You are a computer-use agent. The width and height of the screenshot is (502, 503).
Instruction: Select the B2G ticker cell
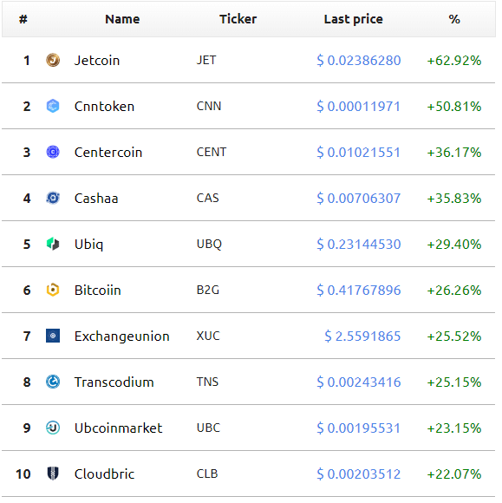click(208, 290)
